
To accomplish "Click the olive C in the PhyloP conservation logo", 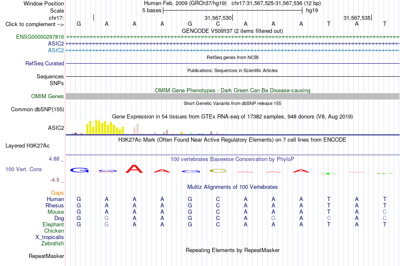I will tap(218, 171).
